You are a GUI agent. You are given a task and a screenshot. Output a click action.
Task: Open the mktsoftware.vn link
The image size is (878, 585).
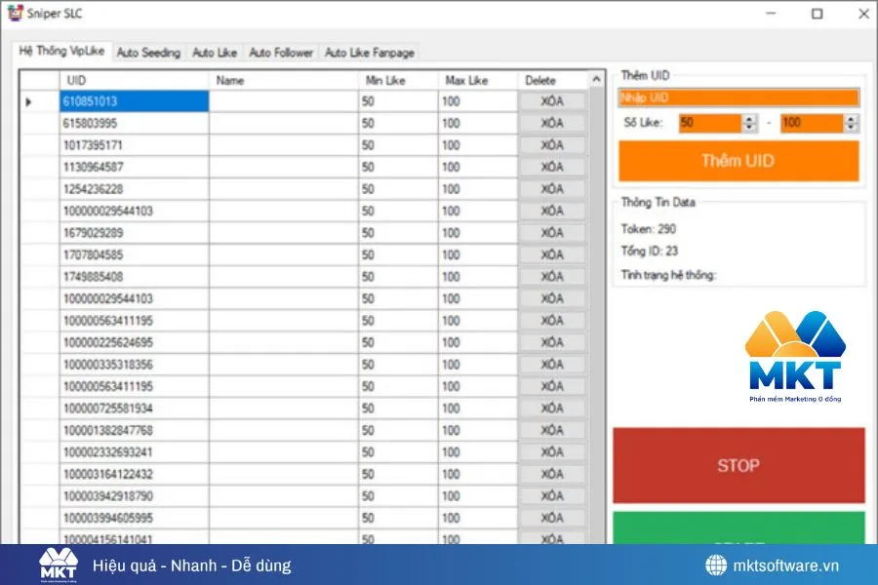[785, 565]
